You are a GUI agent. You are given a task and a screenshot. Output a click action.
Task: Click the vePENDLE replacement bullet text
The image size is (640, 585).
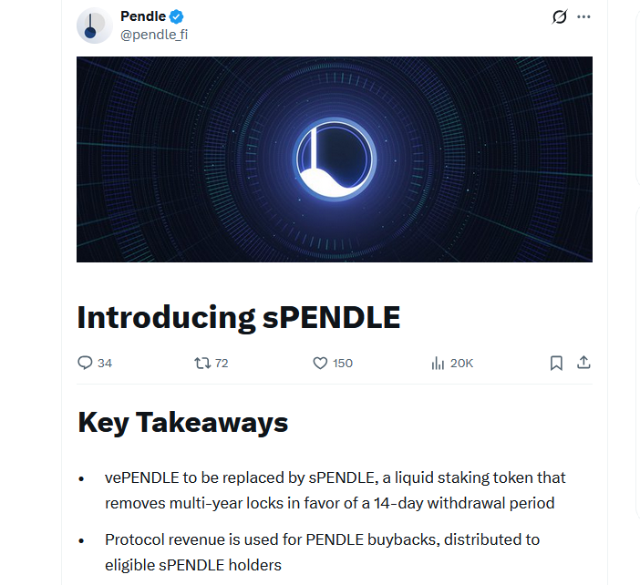point(335,490)
